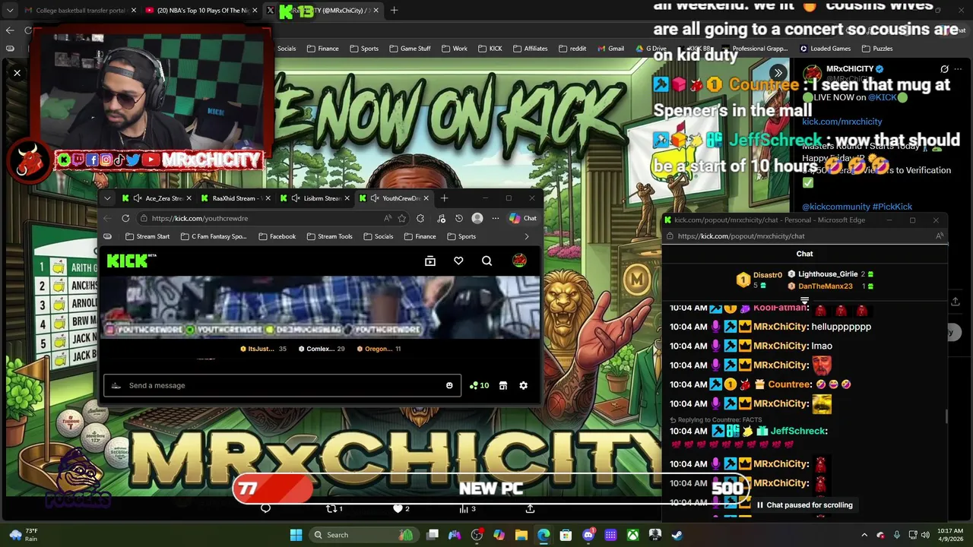Go to Kick home via the logo
This screenshot has width=973, height=547.
click(131, 261)
